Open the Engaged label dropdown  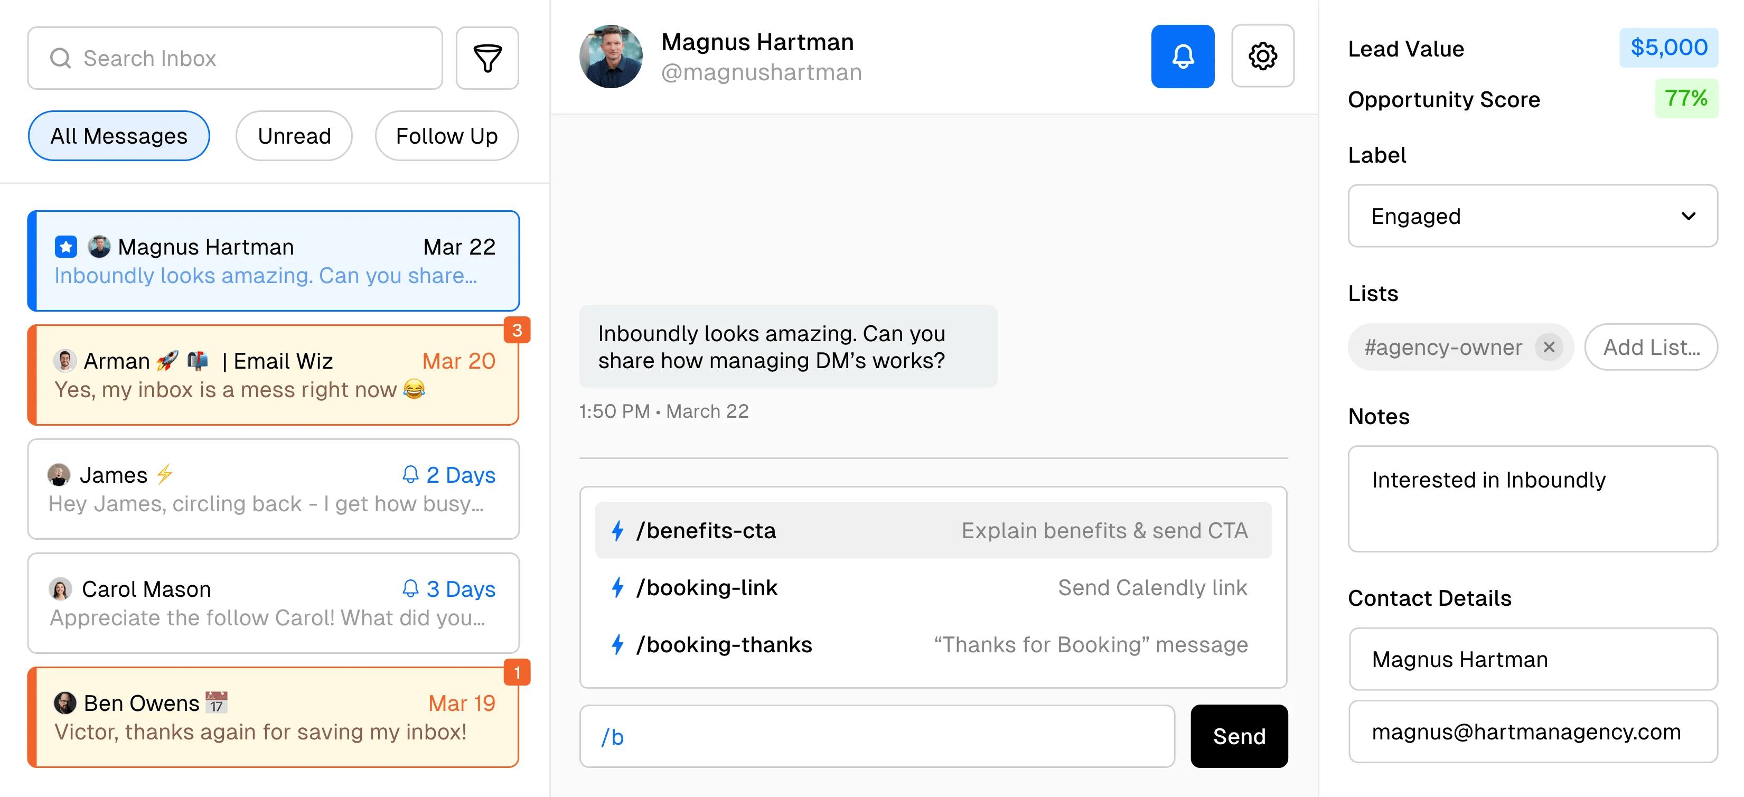click(x=1533, y=216)
